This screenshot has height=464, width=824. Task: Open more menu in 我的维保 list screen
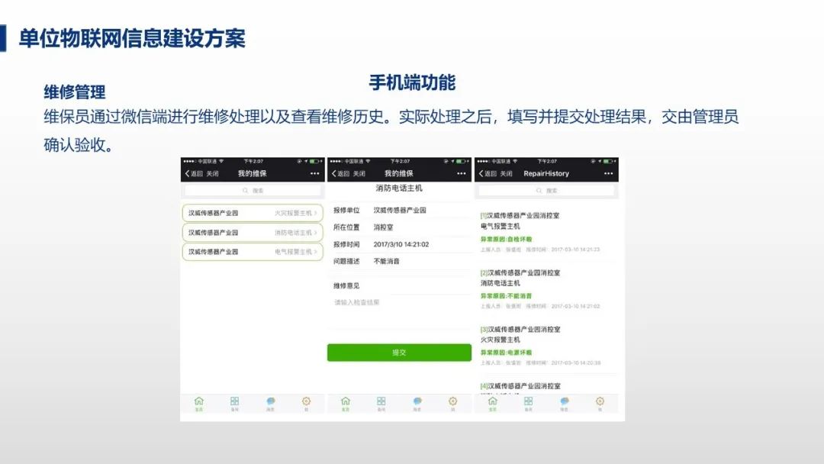click(314, 173)
